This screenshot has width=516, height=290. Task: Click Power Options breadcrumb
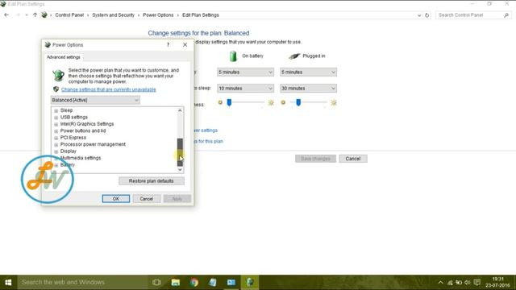pos(158,15)
